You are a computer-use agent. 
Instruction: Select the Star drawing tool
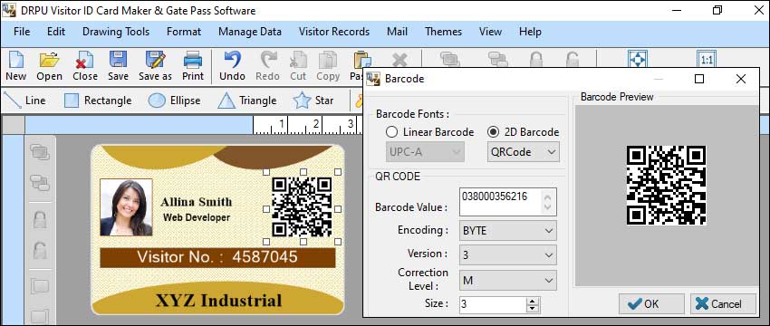coord(313,101)
